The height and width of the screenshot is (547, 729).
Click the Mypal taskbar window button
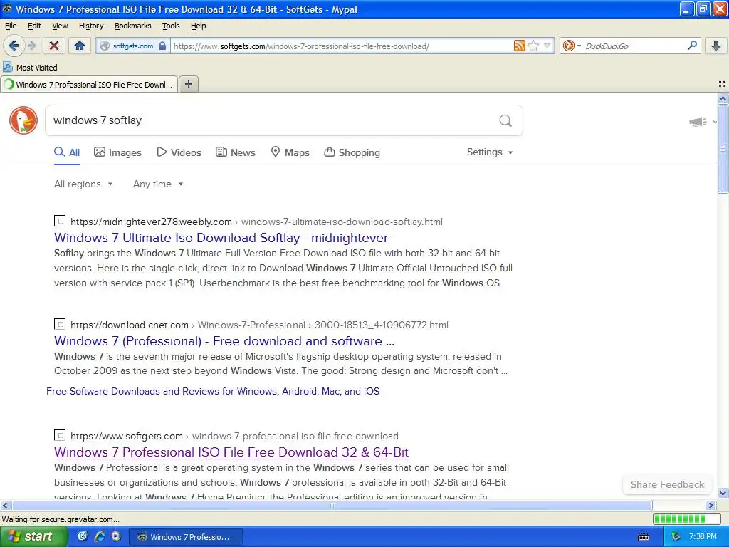(x=186, y=537)
